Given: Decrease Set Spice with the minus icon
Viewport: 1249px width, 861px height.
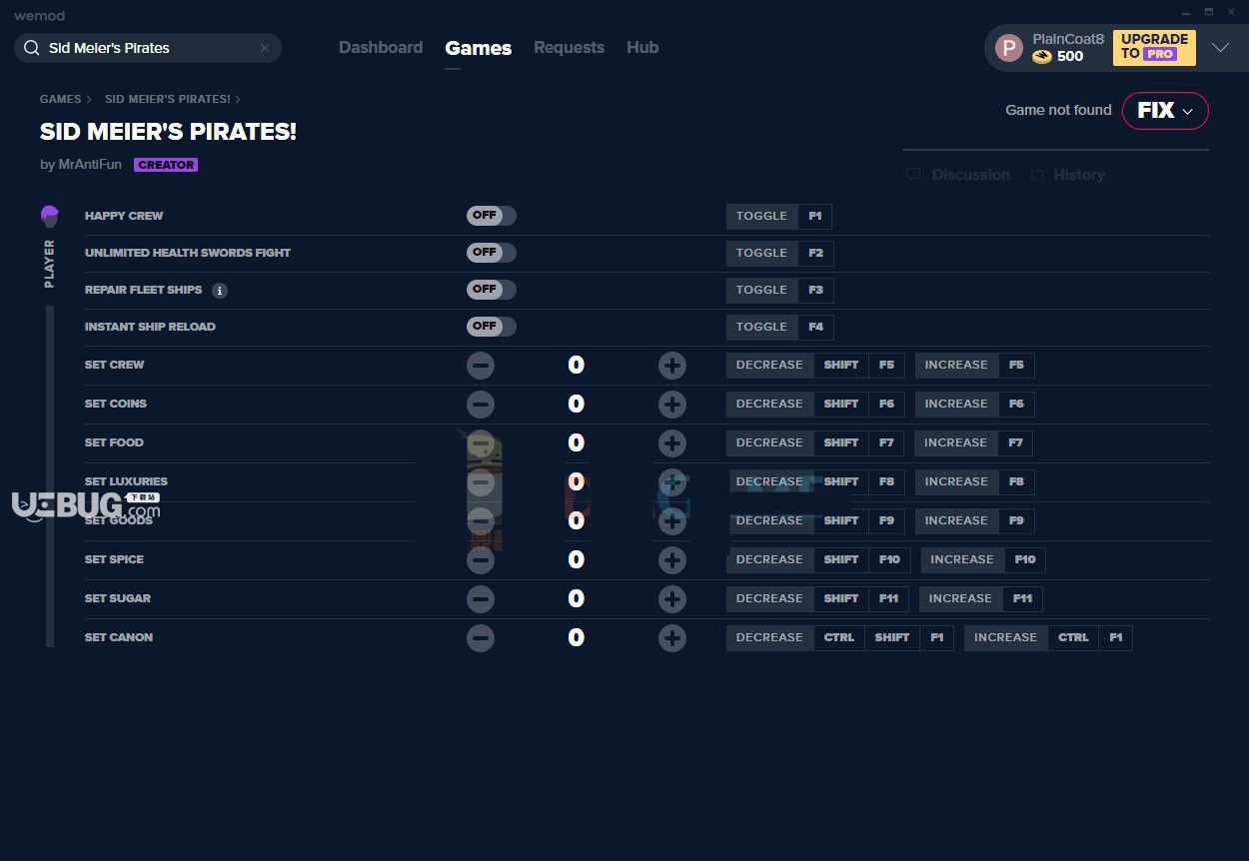Looking at the screenshot, I should pyautogui.click(x=481, y=560).
